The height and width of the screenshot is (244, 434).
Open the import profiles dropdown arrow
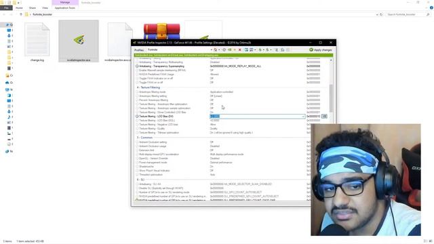[x=271, y=49]
